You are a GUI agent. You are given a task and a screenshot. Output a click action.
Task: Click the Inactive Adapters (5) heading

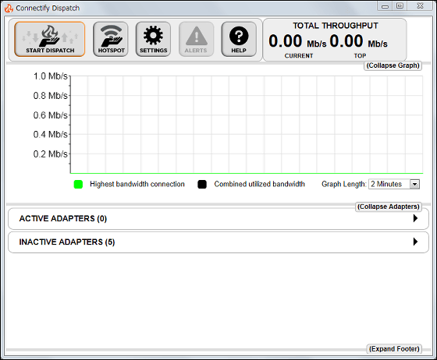click(x=67, y=242)
